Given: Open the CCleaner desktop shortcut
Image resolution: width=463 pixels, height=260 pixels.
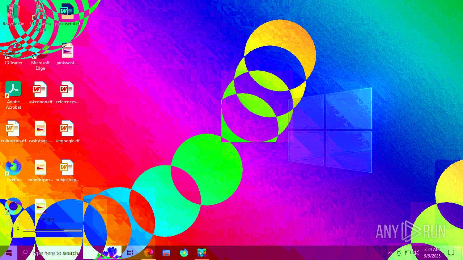Looking at the screenshot, I should tap(13, 54).
